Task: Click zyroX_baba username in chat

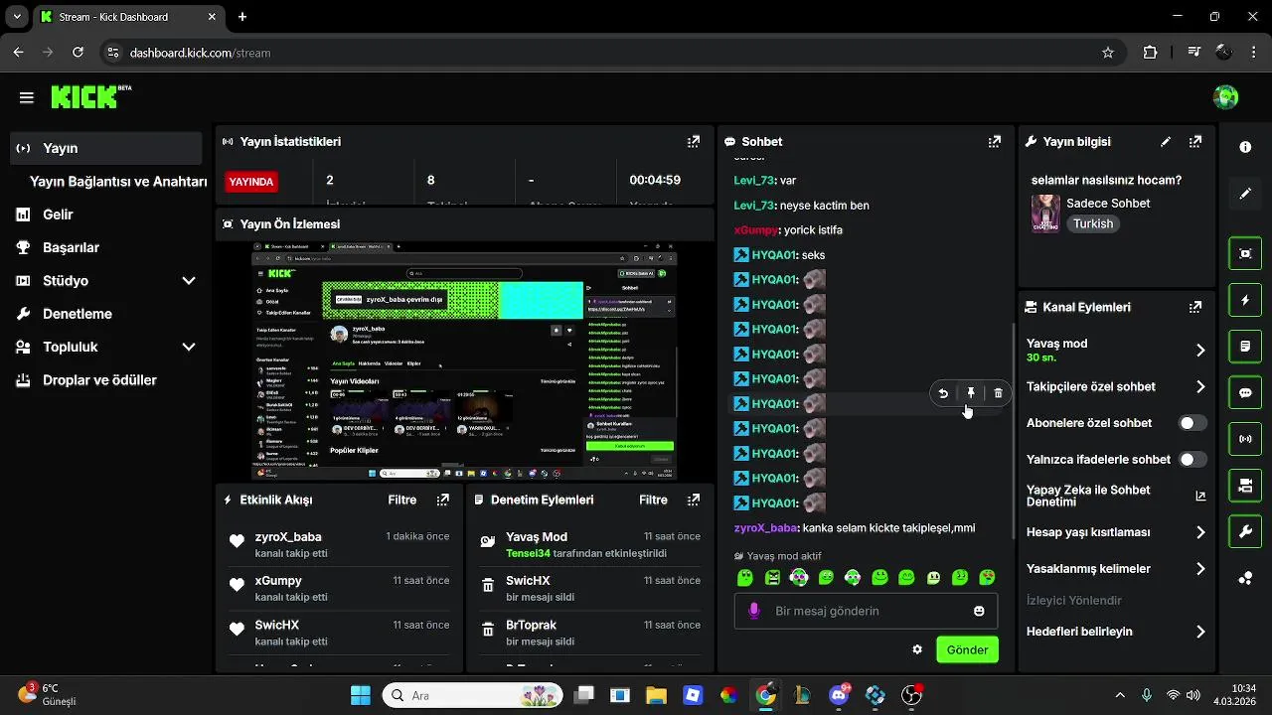Action: [766, 528]
